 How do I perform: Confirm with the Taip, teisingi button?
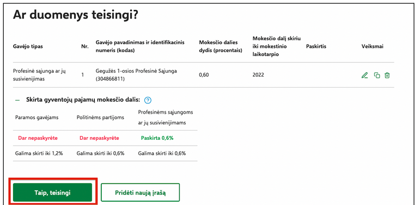pyautogui.click(x=52, y=192)
